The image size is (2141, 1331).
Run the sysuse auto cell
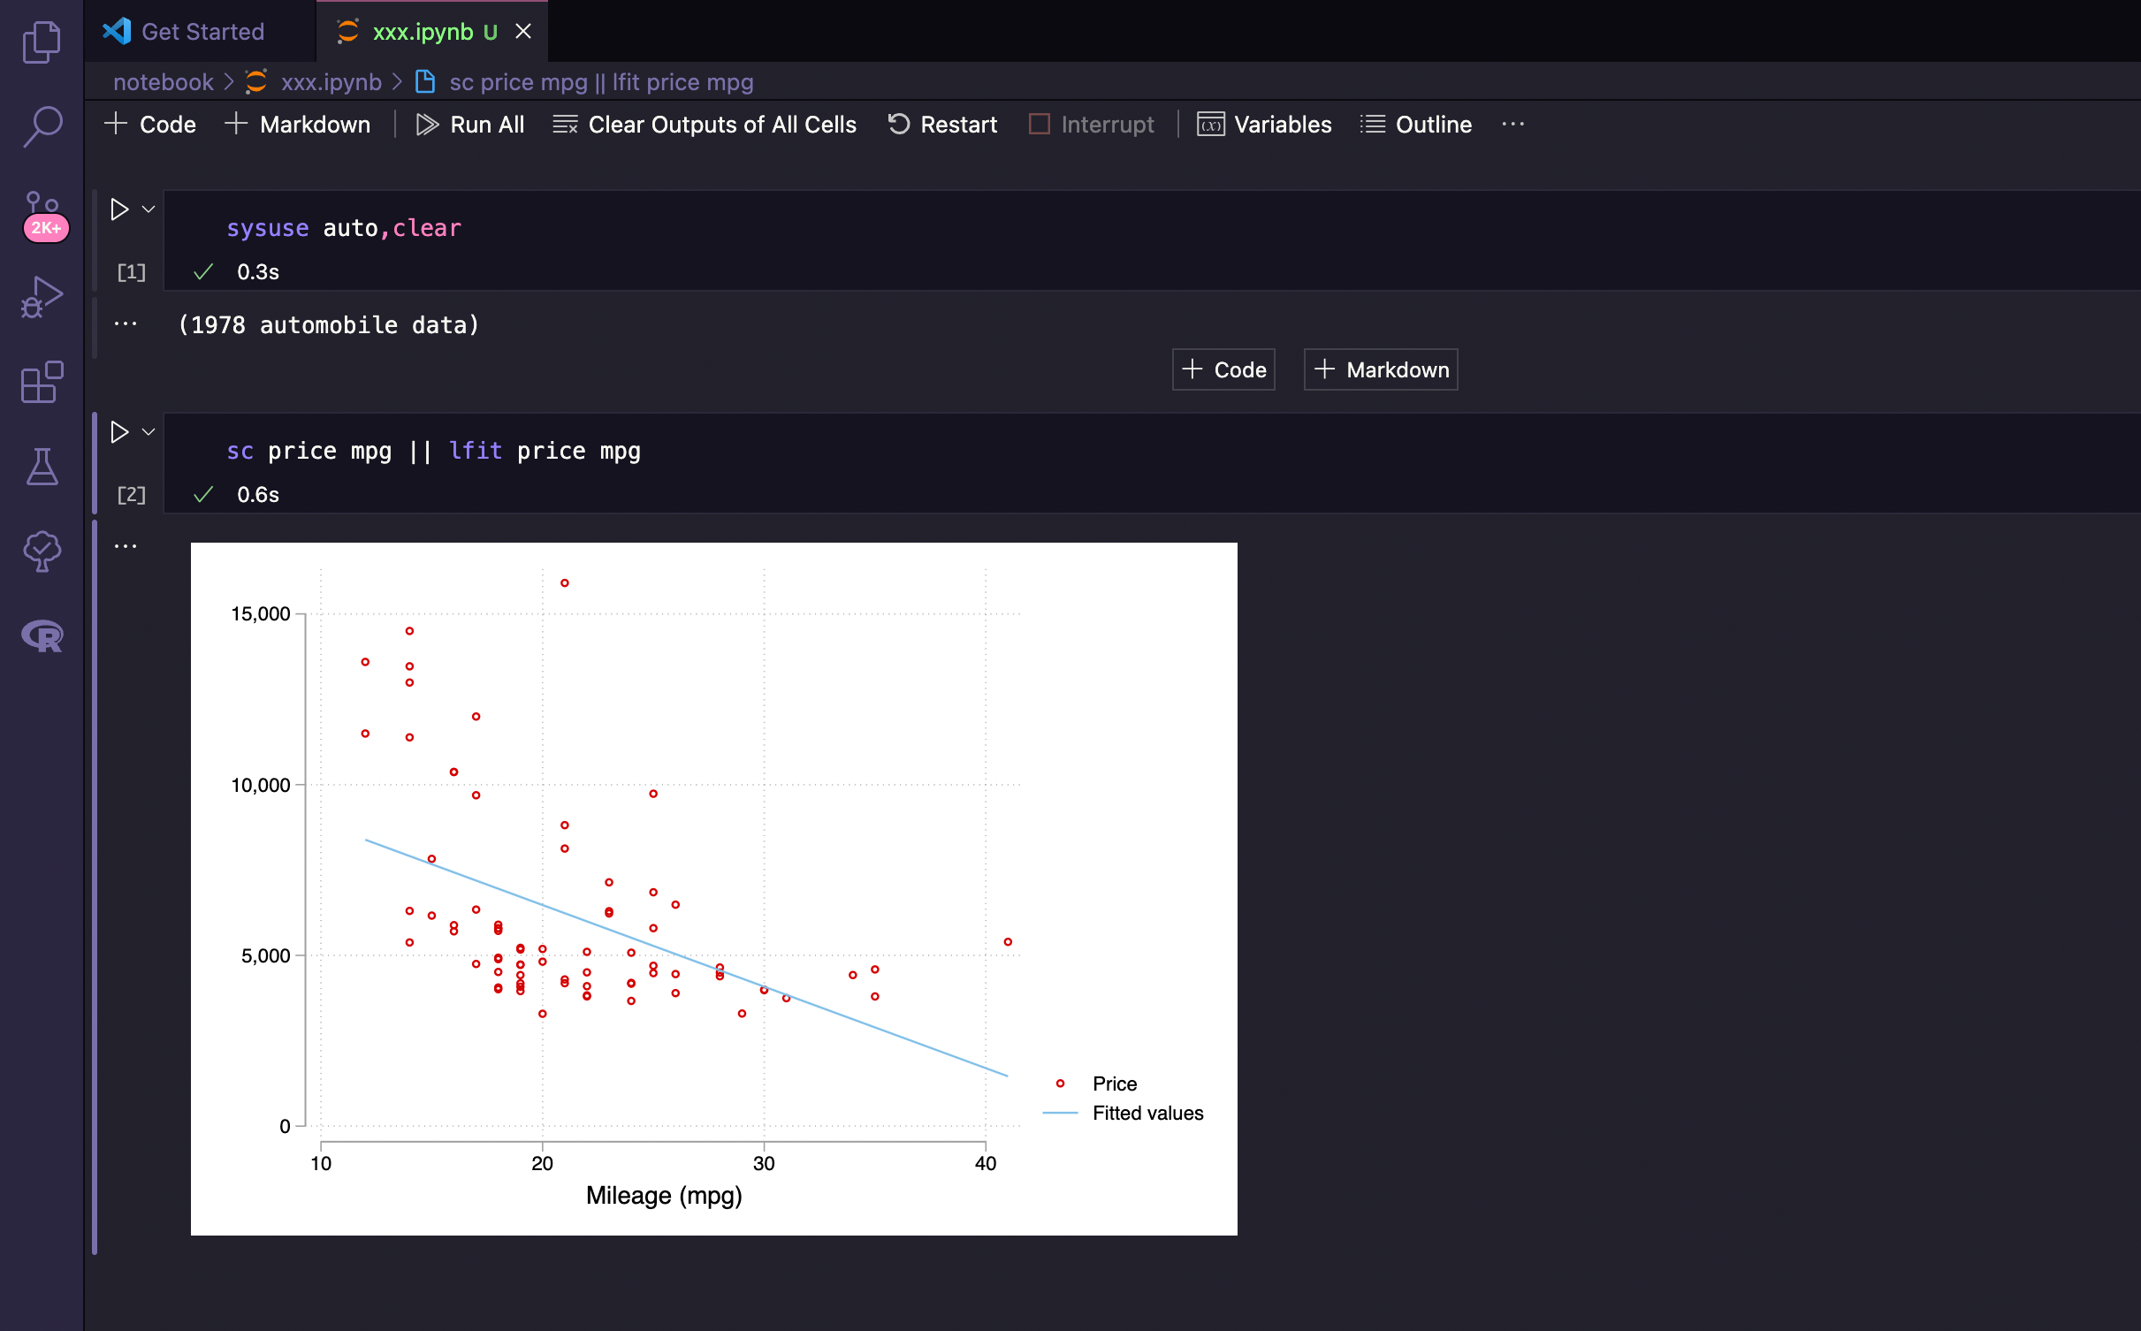point(119,209)
